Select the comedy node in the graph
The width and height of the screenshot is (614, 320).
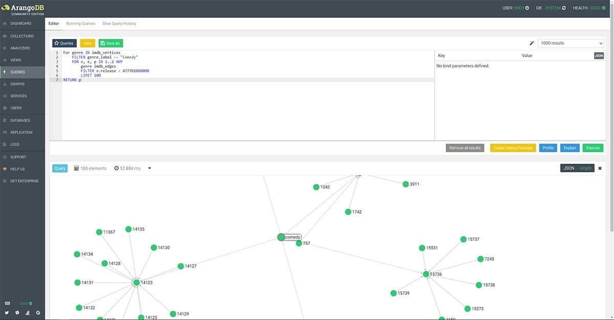[x=281, y=237]
